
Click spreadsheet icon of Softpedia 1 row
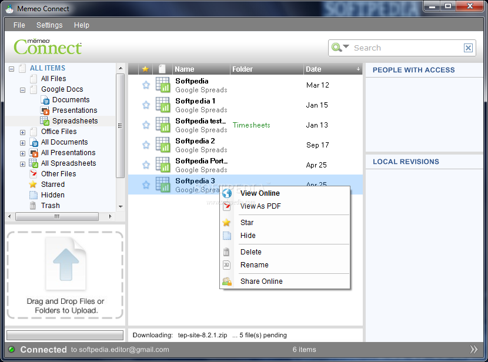(163, 105)
